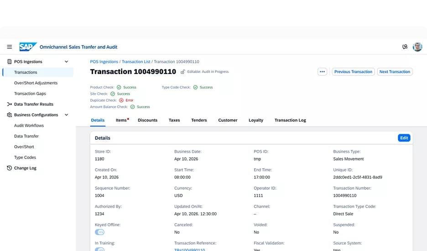Open Data Transfer configuration
The width and height of the screenshot is (427, 251).
26,136
